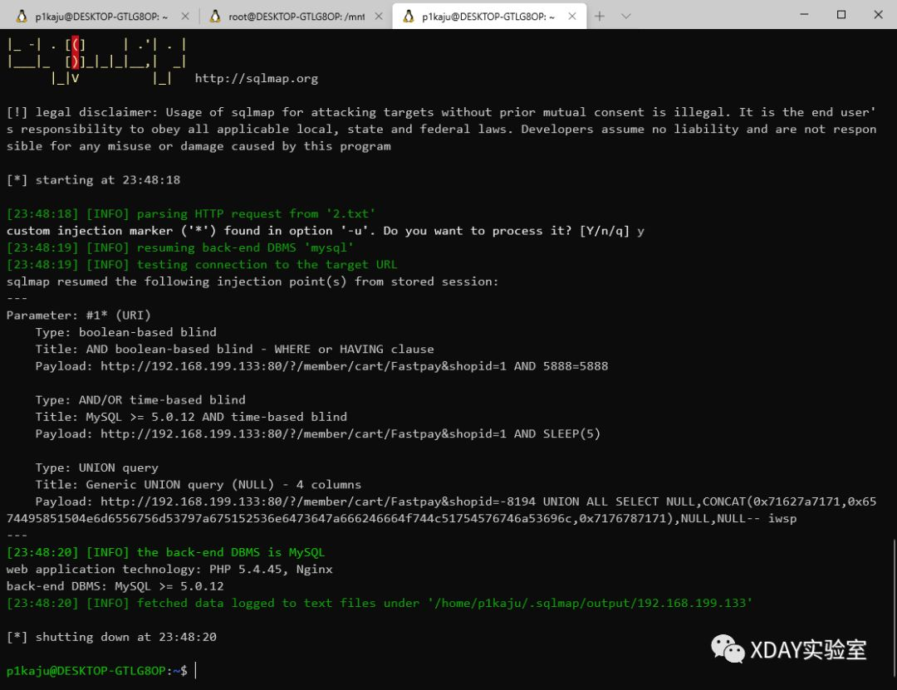Close the inactive p1kaju@DESKTOP-GTLG8OP tab

click(185, 16)
